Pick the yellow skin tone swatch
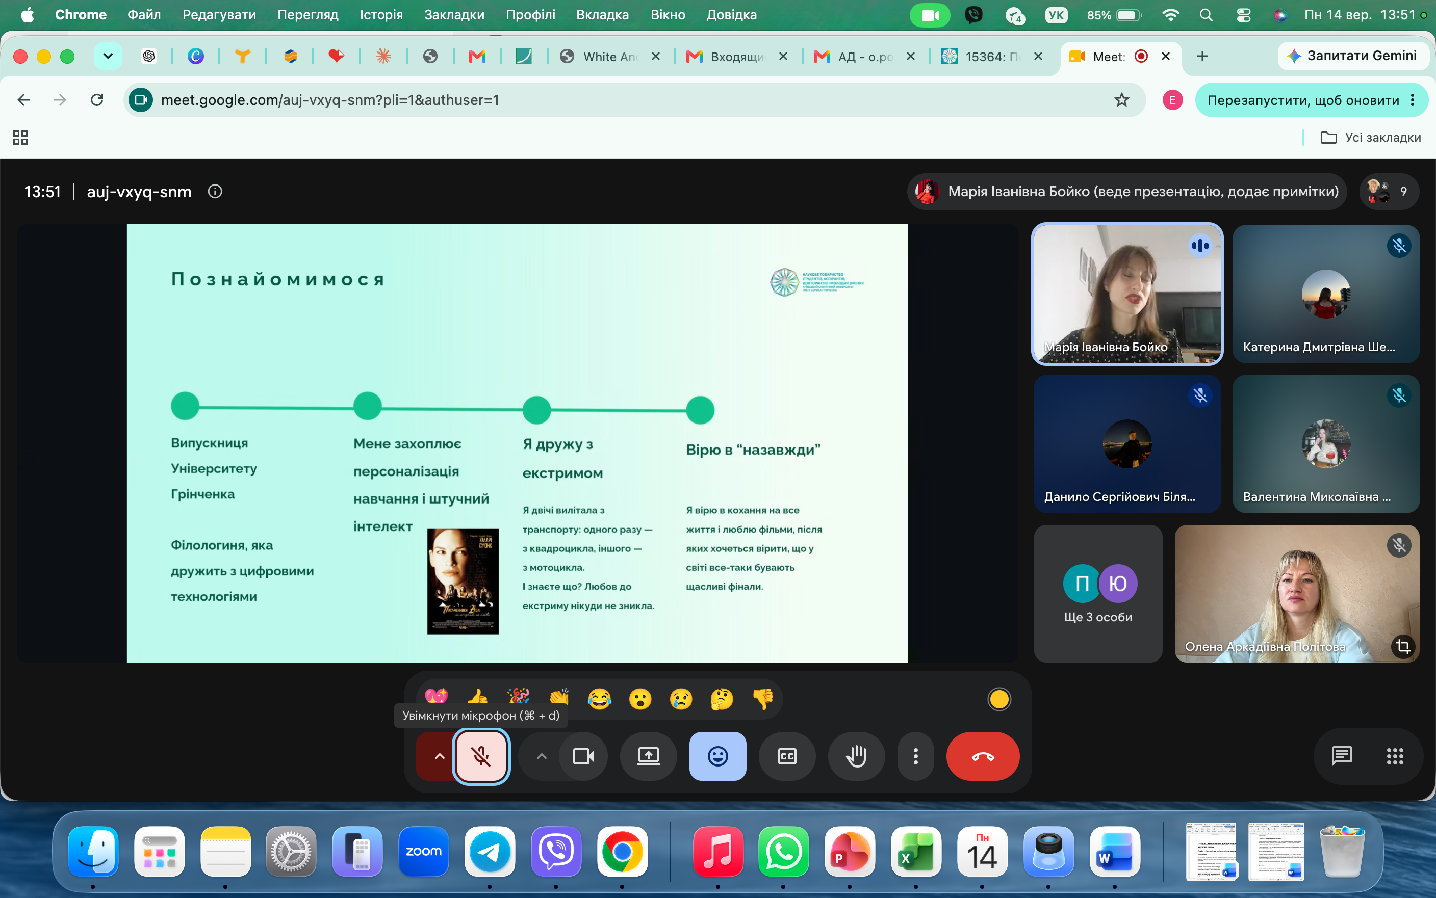The image size is (1436, 898). click(x=999, y=699)
